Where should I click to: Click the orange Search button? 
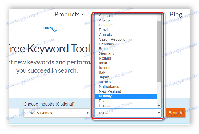tap(175, 113)
